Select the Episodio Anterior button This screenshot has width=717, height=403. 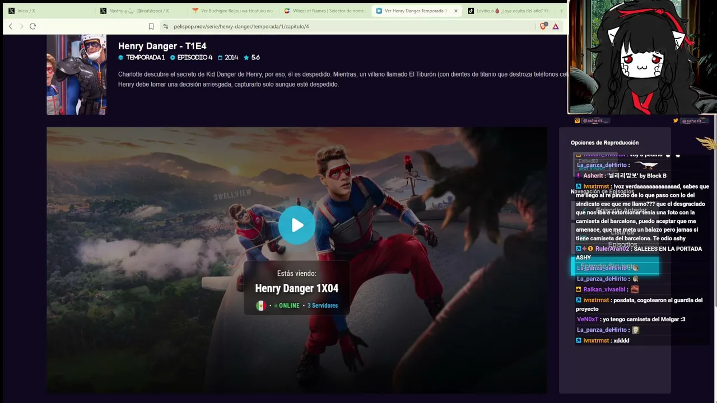615,210
